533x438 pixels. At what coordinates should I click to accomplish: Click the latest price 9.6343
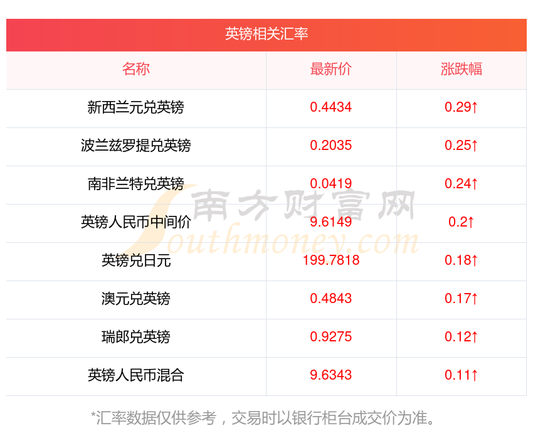[x=330, y=375]
